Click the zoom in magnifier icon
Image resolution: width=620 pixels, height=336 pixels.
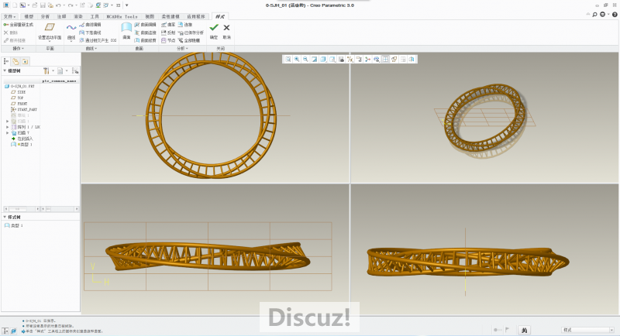click(297, 59)
